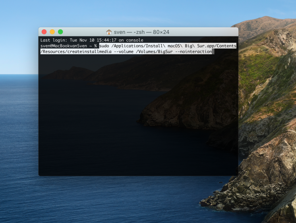Click the home folder icon in title
The width and height of the screenshot is (296, 223).
pos(109,32)
